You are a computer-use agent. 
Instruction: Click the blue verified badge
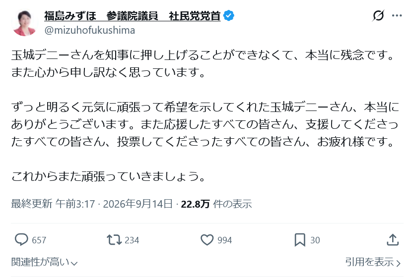click(x=229, y=16)
